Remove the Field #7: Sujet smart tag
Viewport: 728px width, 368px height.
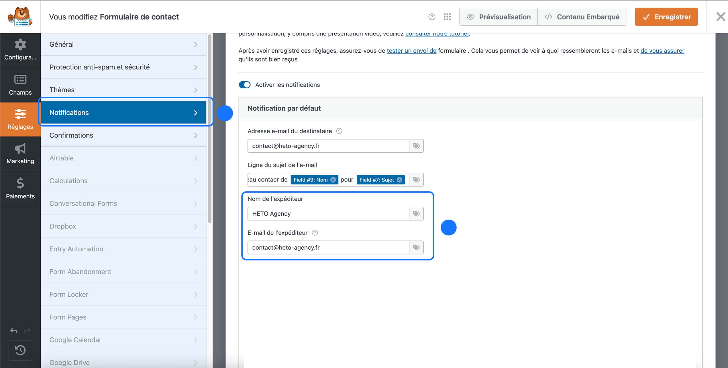(x=399, y=180)
